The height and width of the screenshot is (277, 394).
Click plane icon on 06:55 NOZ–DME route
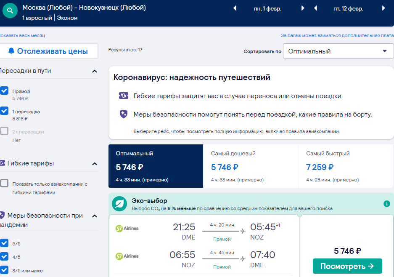[243, 258]
